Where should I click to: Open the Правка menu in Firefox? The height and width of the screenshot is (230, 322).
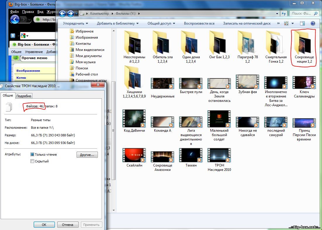[x=28, y=12]
